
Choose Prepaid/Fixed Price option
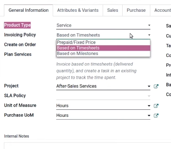[x=103, y=42]
